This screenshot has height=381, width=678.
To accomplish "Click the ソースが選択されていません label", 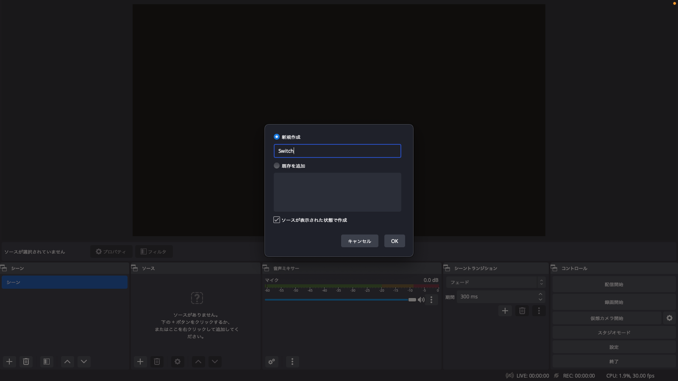I will (35, 252).
